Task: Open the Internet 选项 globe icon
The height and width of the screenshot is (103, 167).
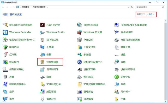Action: coord(79,25)
